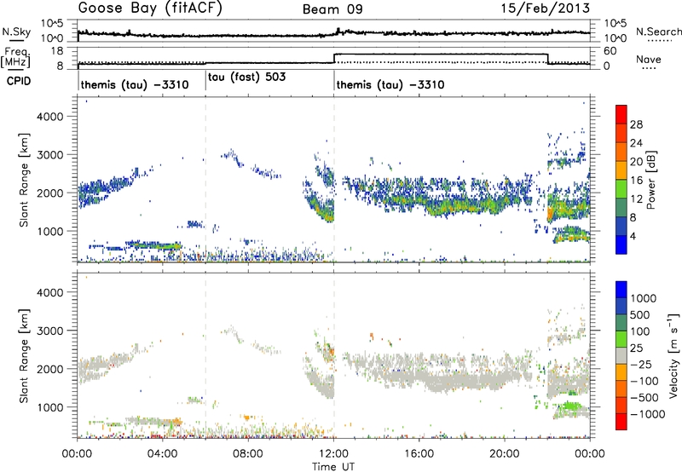
Task: Click the dashed 12:00 line in velocity panel
Action: pos(334,355)
